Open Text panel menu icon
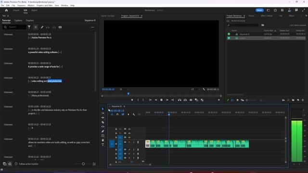Viewport: 308px width, 173px height. pos(8,16)
